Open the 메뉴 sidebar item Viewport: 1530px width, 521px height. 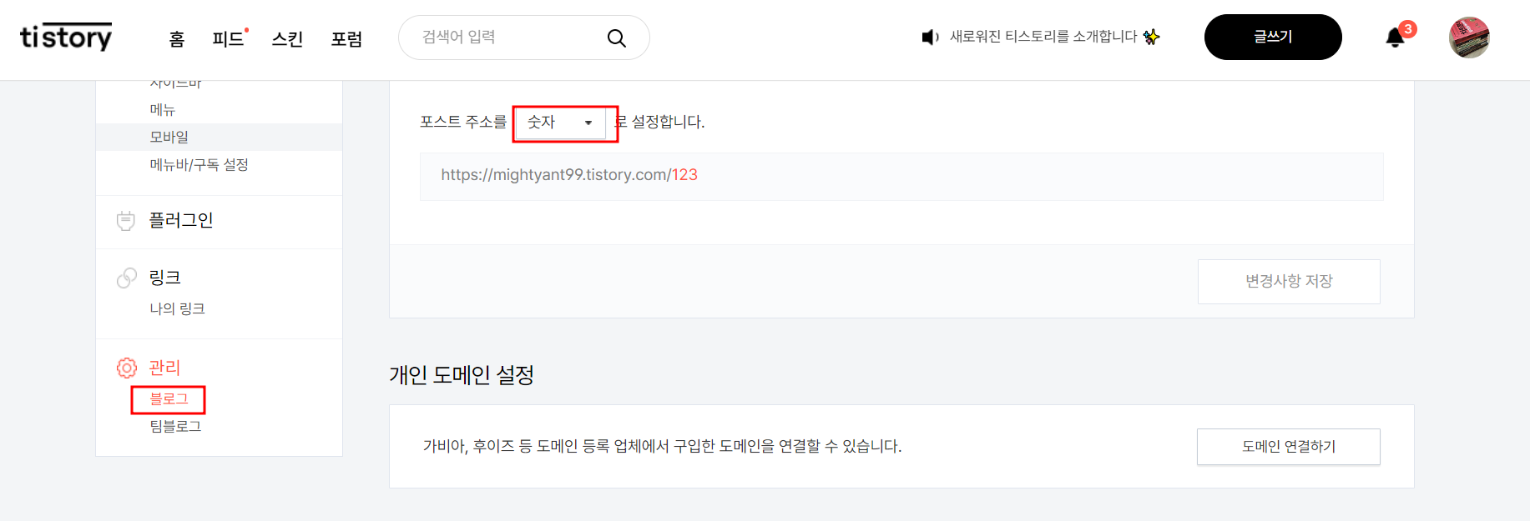163,110
